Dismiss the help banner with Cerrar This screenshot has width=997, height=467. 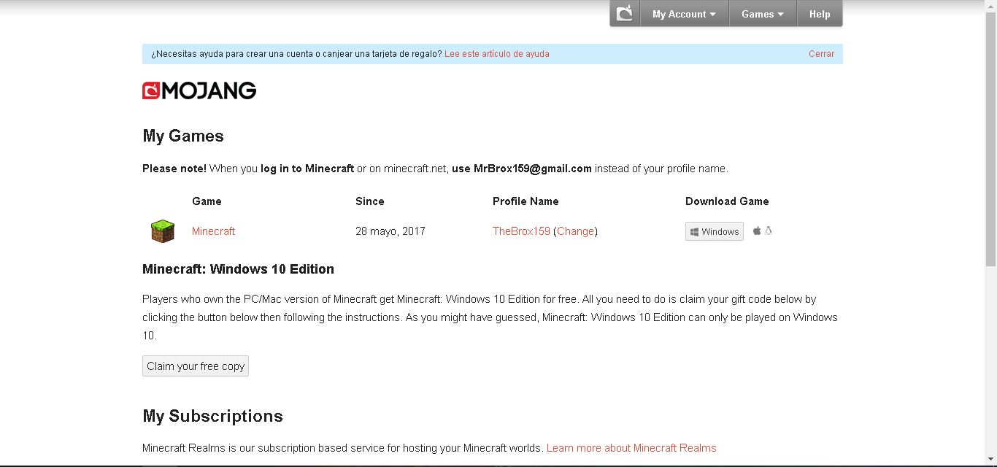(x=821, y=54)
